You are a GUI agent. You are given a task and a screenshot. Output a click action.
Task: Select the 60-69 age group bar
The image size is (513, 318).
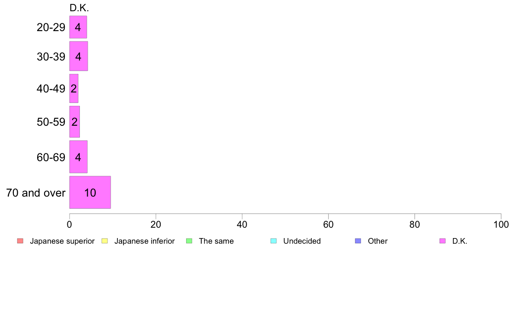[79, 157]
